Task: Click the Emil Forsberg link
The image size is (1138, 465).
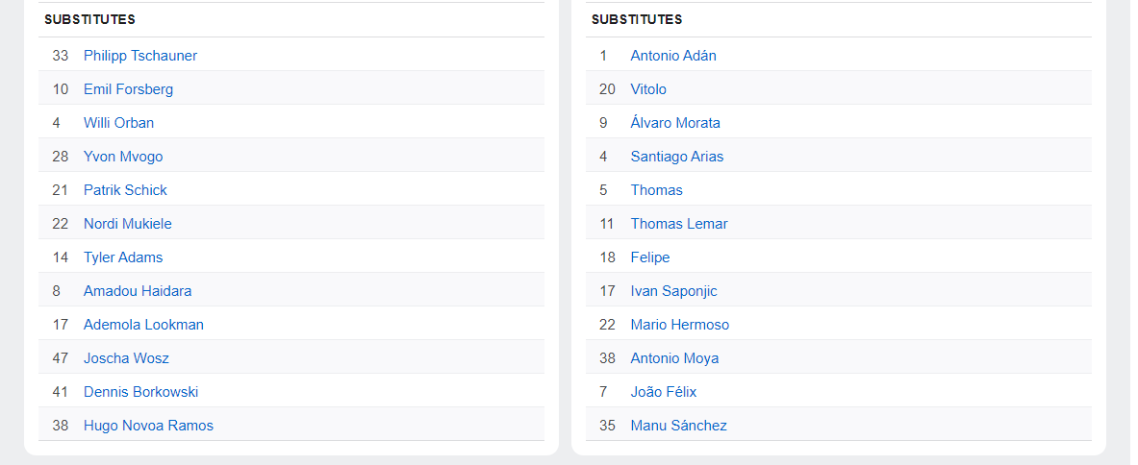Action: coord(128,89)
